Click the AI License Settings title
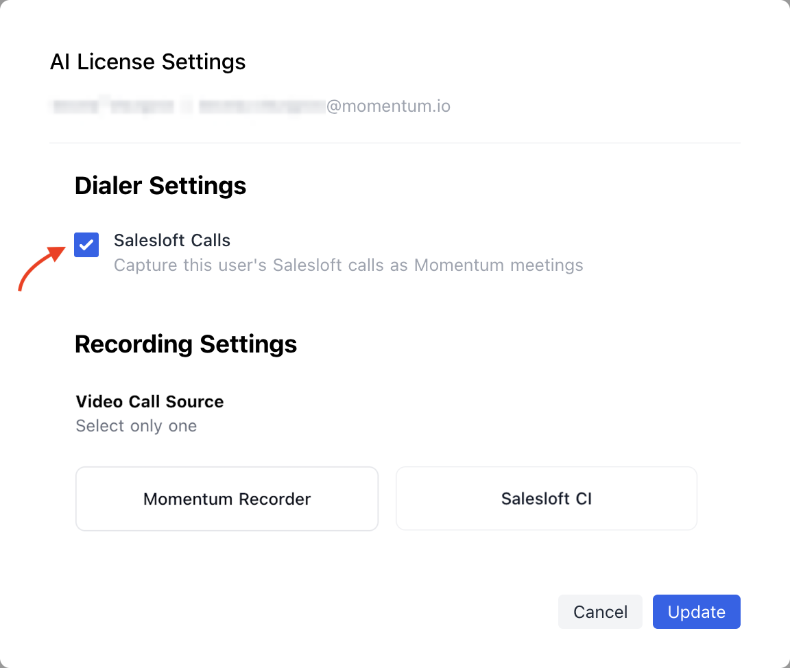The height and width of the screenshot is (668, 790). click(x=147, y=62)
